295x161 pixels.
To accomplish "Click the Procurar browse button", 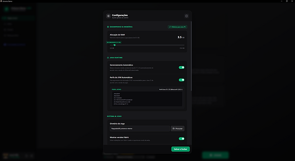I will [177, 129].
